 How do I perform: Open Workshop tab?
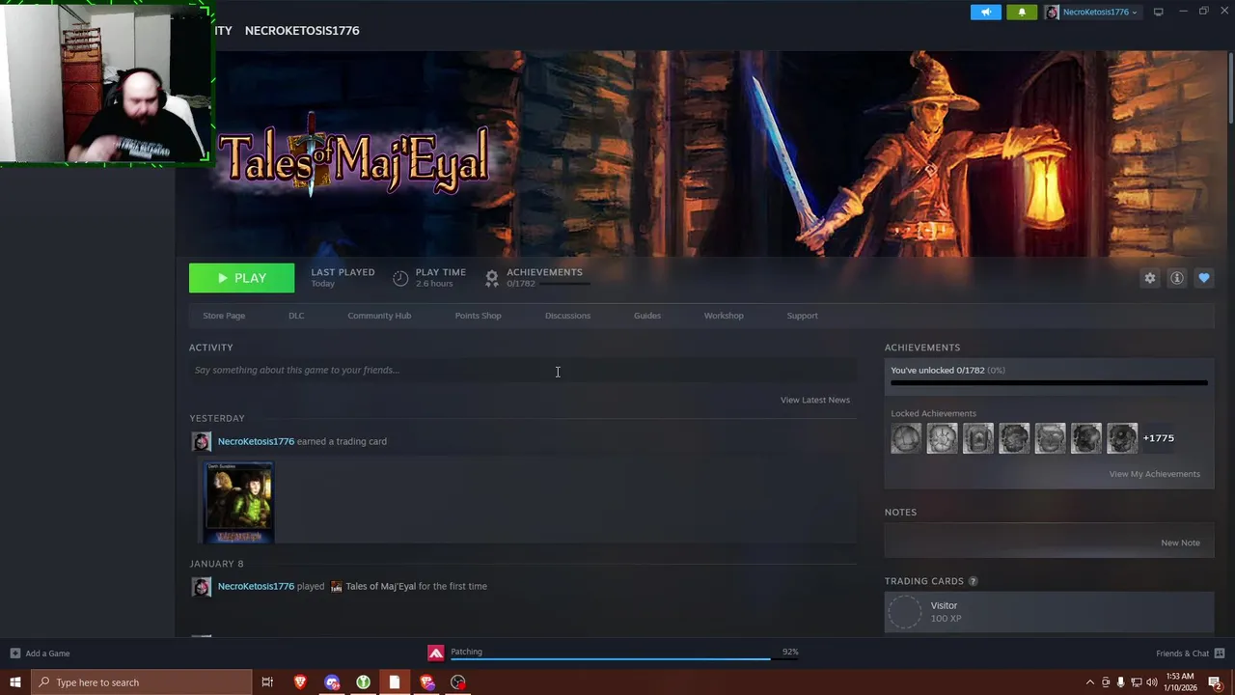[x=724, y=316]
